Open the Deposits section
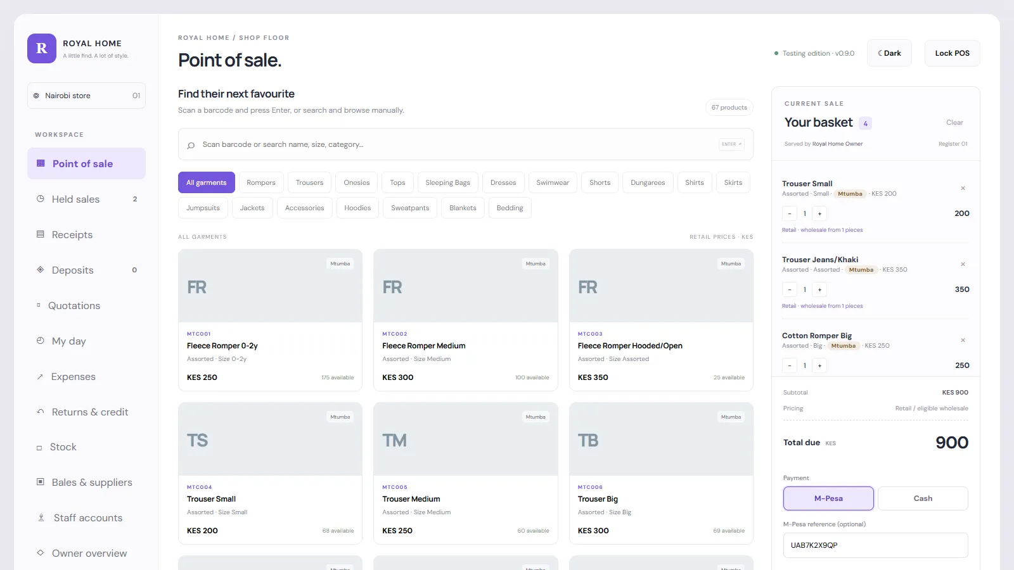Screen dimensions: 1014x570 tap(86, 270)
